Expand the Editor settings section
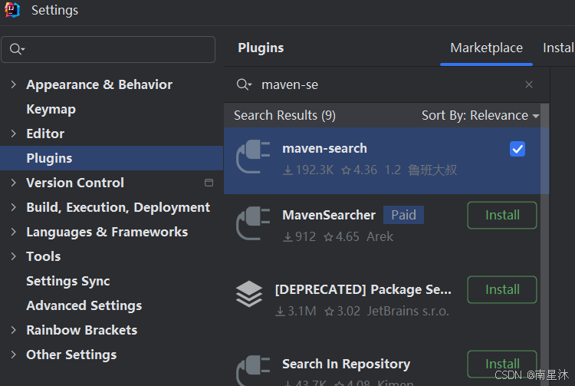 point(14,134)
